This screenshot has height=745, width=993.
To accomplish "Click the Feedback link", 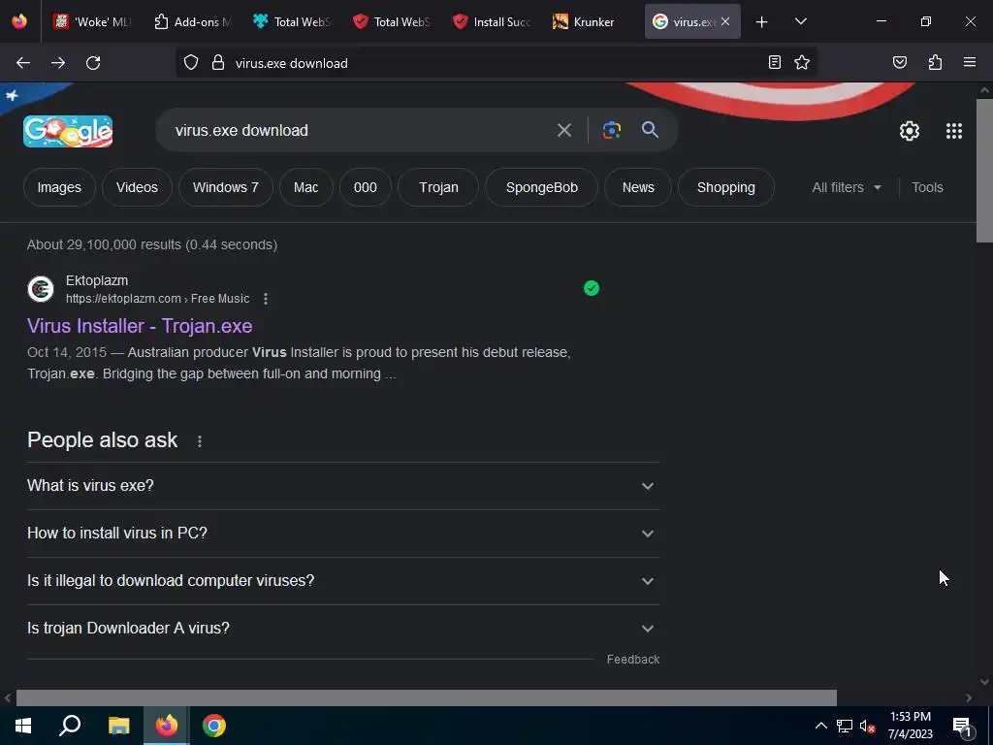I will tap(632, 660).
